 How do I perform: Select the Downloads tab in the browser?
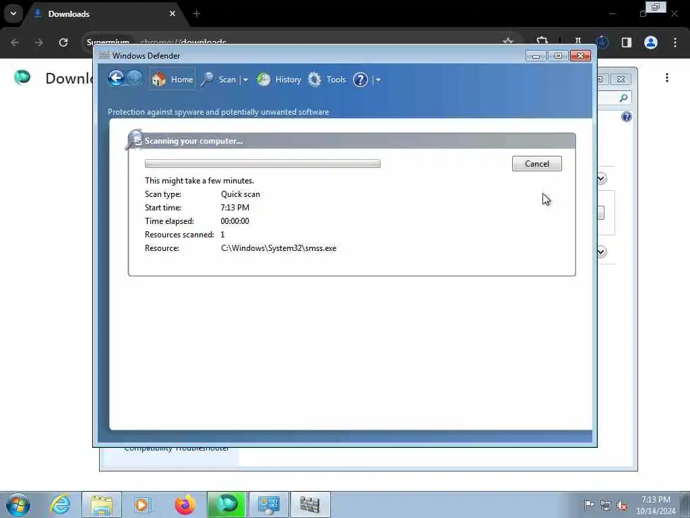[x=104, y=13]
